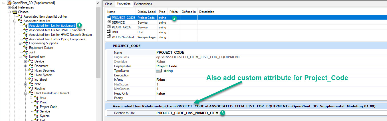Viewport: 387px width, 121px height.
Task: Collapse the Plant Breakdown Element node
Action: click(x=26, y=93)
